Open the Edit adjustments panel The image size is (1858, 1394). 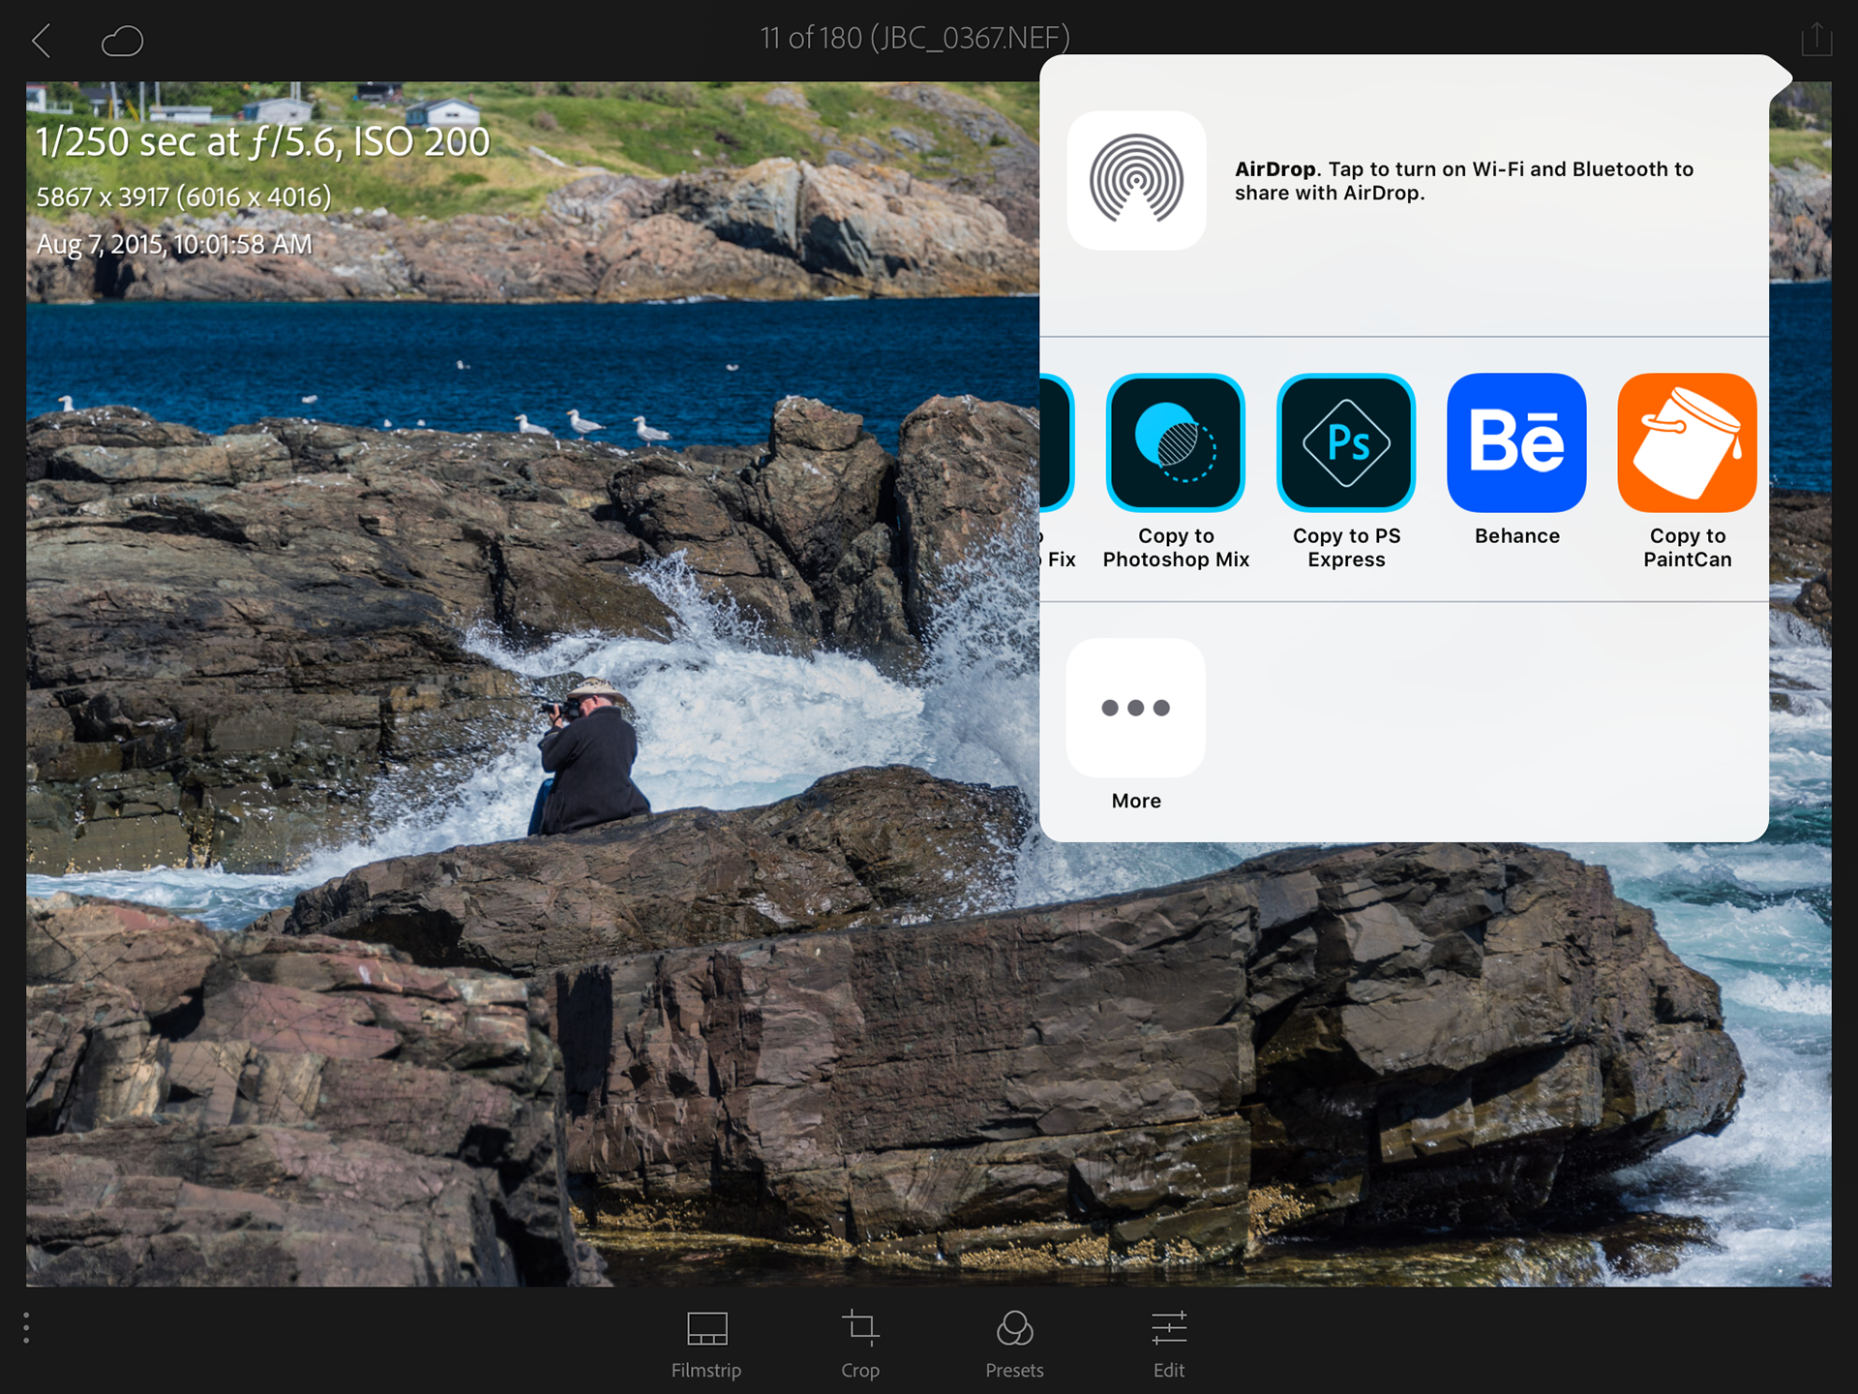point(1169,1344)
